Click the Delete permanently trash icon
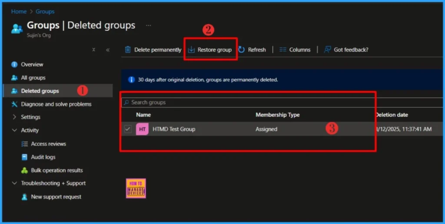 (128, 49)
